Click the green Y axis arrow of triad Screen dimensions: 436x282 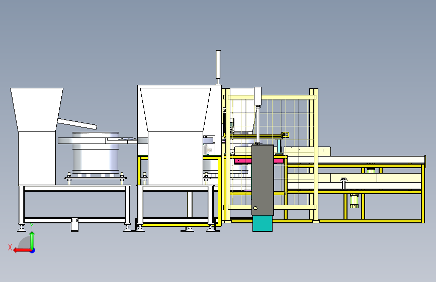point(32,240)
